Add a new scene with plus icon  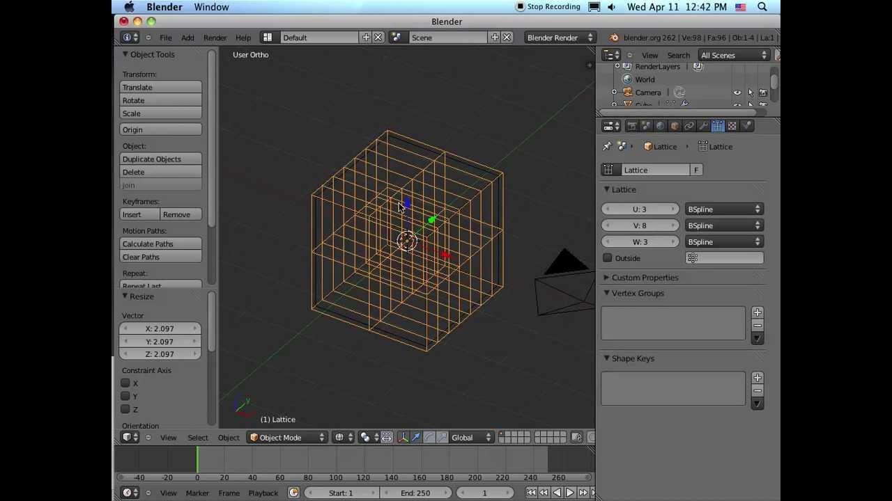(495, 38)
